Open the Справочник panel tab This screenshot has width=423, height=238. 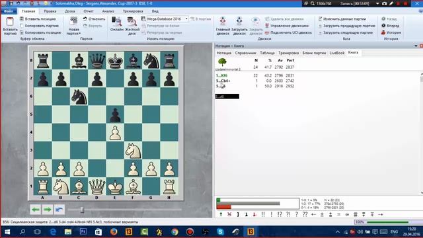(x=245, y=53)
